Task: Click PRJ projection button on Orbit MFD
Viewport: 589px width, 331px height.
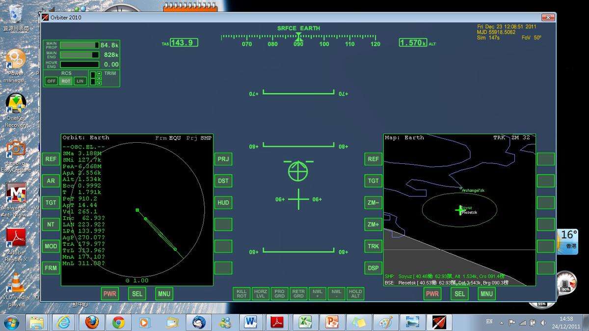Action: point(223,159)
